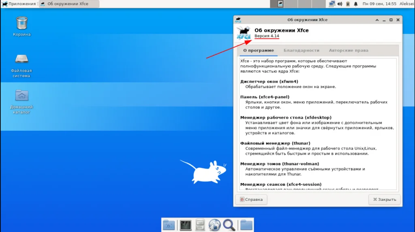Close the Об окружении Xfce window with X

pos(398,20)
